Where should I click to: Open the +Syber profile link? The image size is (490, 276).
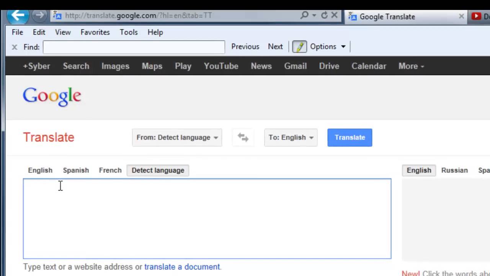(36, 66)
